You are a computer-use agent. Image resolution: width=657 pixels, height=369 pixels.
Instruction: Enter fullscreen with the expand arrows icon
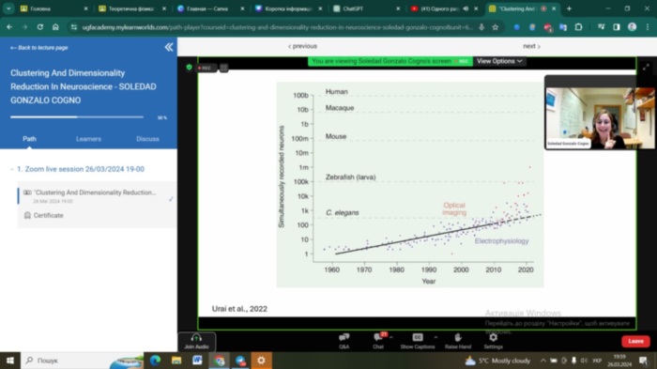click(646, 67)
